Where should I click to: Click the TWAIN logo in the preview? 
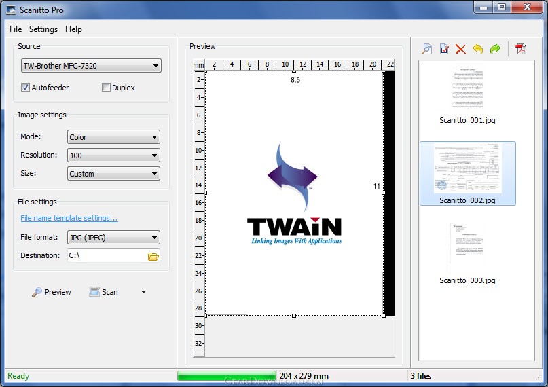pos(294,194)
